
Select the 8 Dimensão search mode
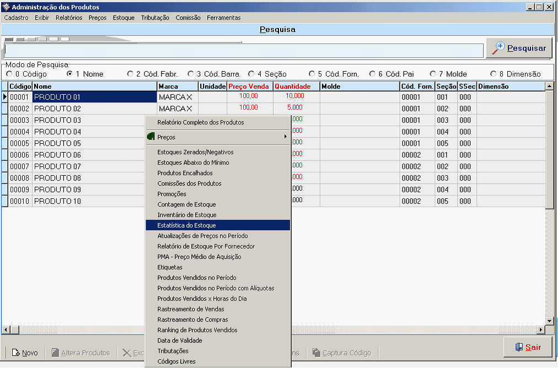coord(493,74)
